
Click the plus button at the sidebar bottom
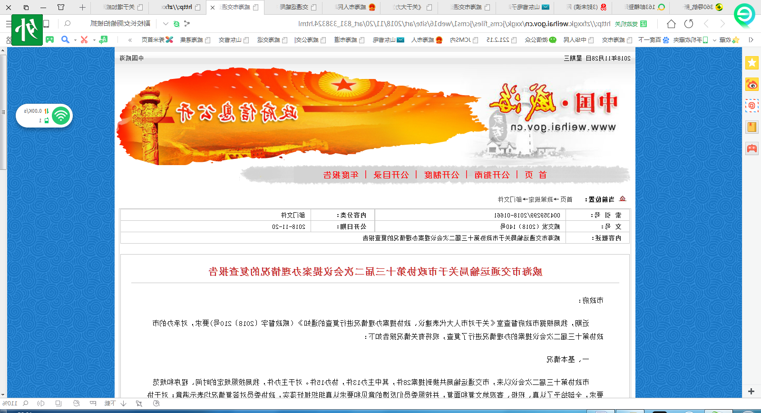[751, 391]
